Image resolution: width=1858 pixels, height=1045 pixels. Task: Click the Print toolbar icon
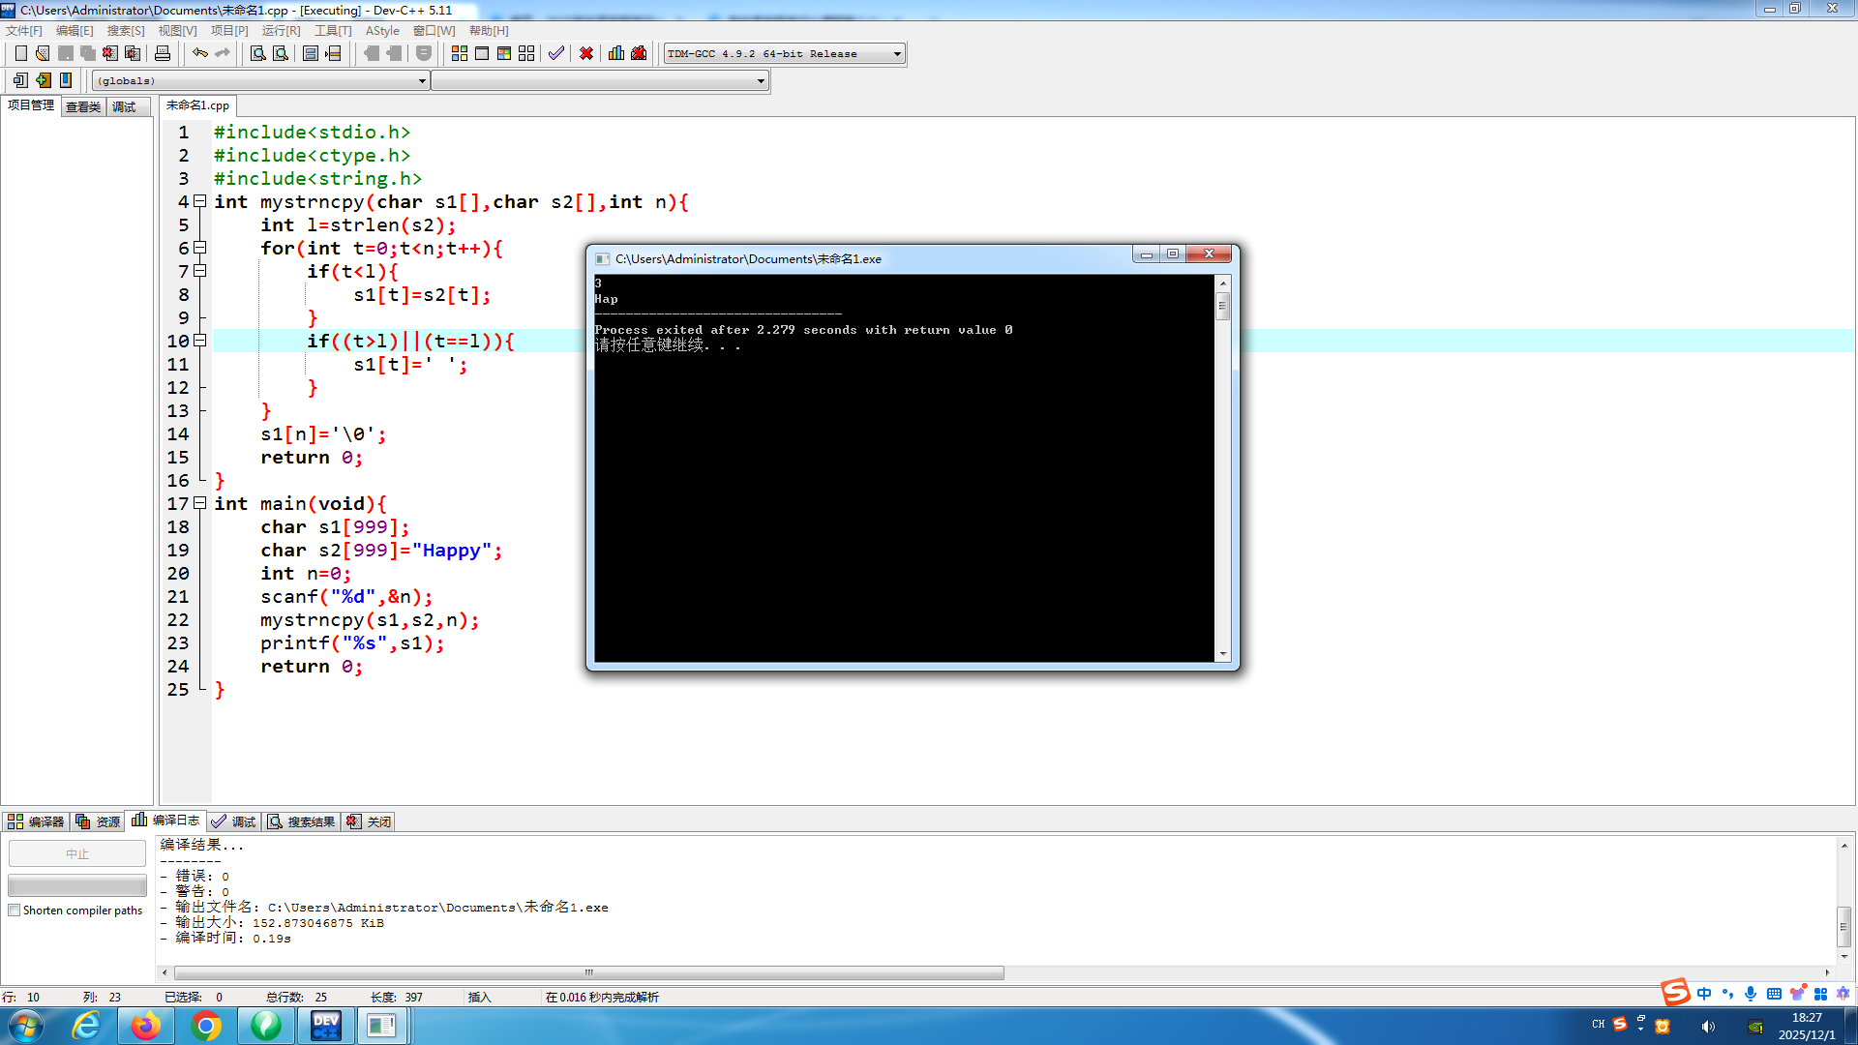click(x=163, y=53)
